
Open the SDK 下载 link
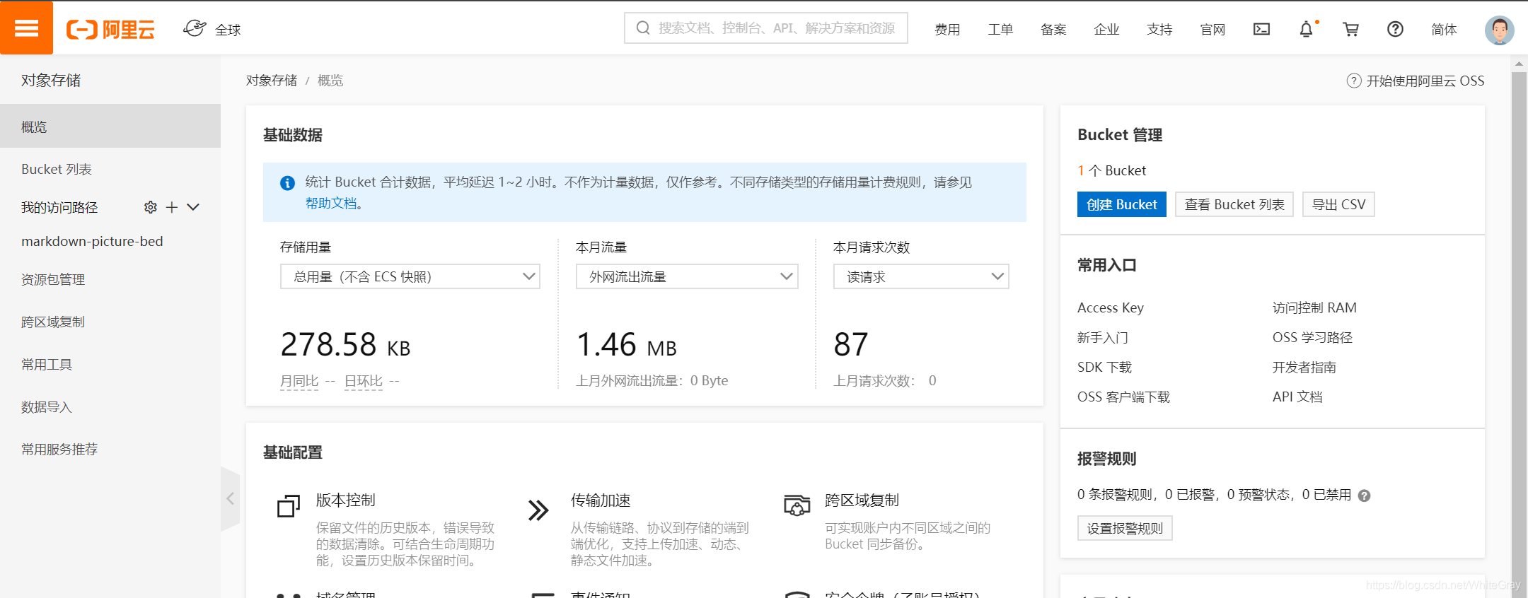pos(1104,367)
